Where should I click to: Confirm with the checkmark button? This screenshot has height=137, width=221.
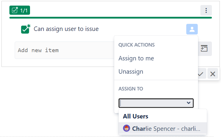coord(201,74)
